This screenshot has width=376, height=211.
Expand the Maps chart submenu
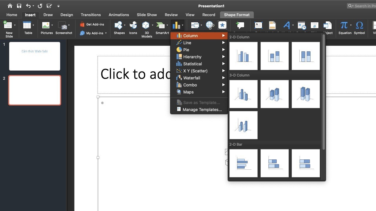[x=199, y=92]
